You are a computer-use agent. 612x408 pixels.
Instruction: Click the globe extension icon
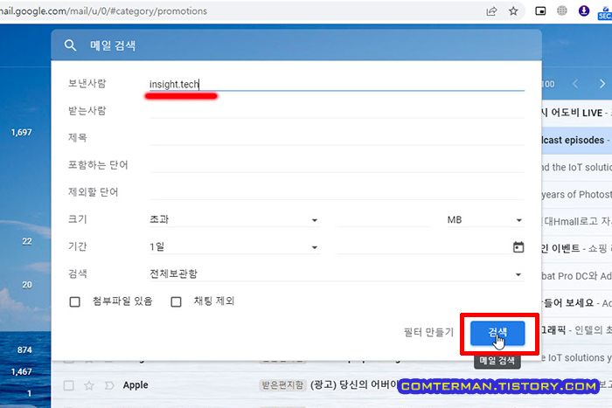pos(561,11)
